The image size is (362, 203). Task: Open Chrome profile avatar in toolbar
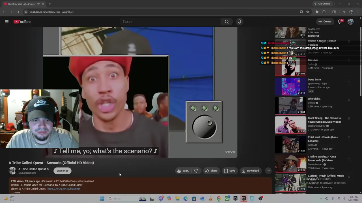click(351, 12)
